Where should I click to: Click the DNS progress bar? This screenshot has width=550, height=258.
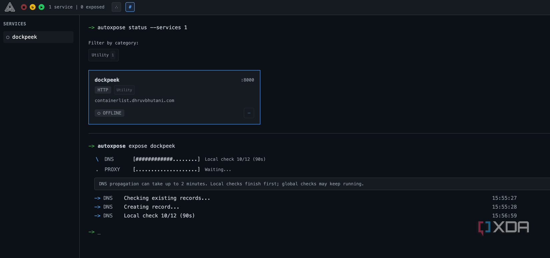[x=166, y=159]
